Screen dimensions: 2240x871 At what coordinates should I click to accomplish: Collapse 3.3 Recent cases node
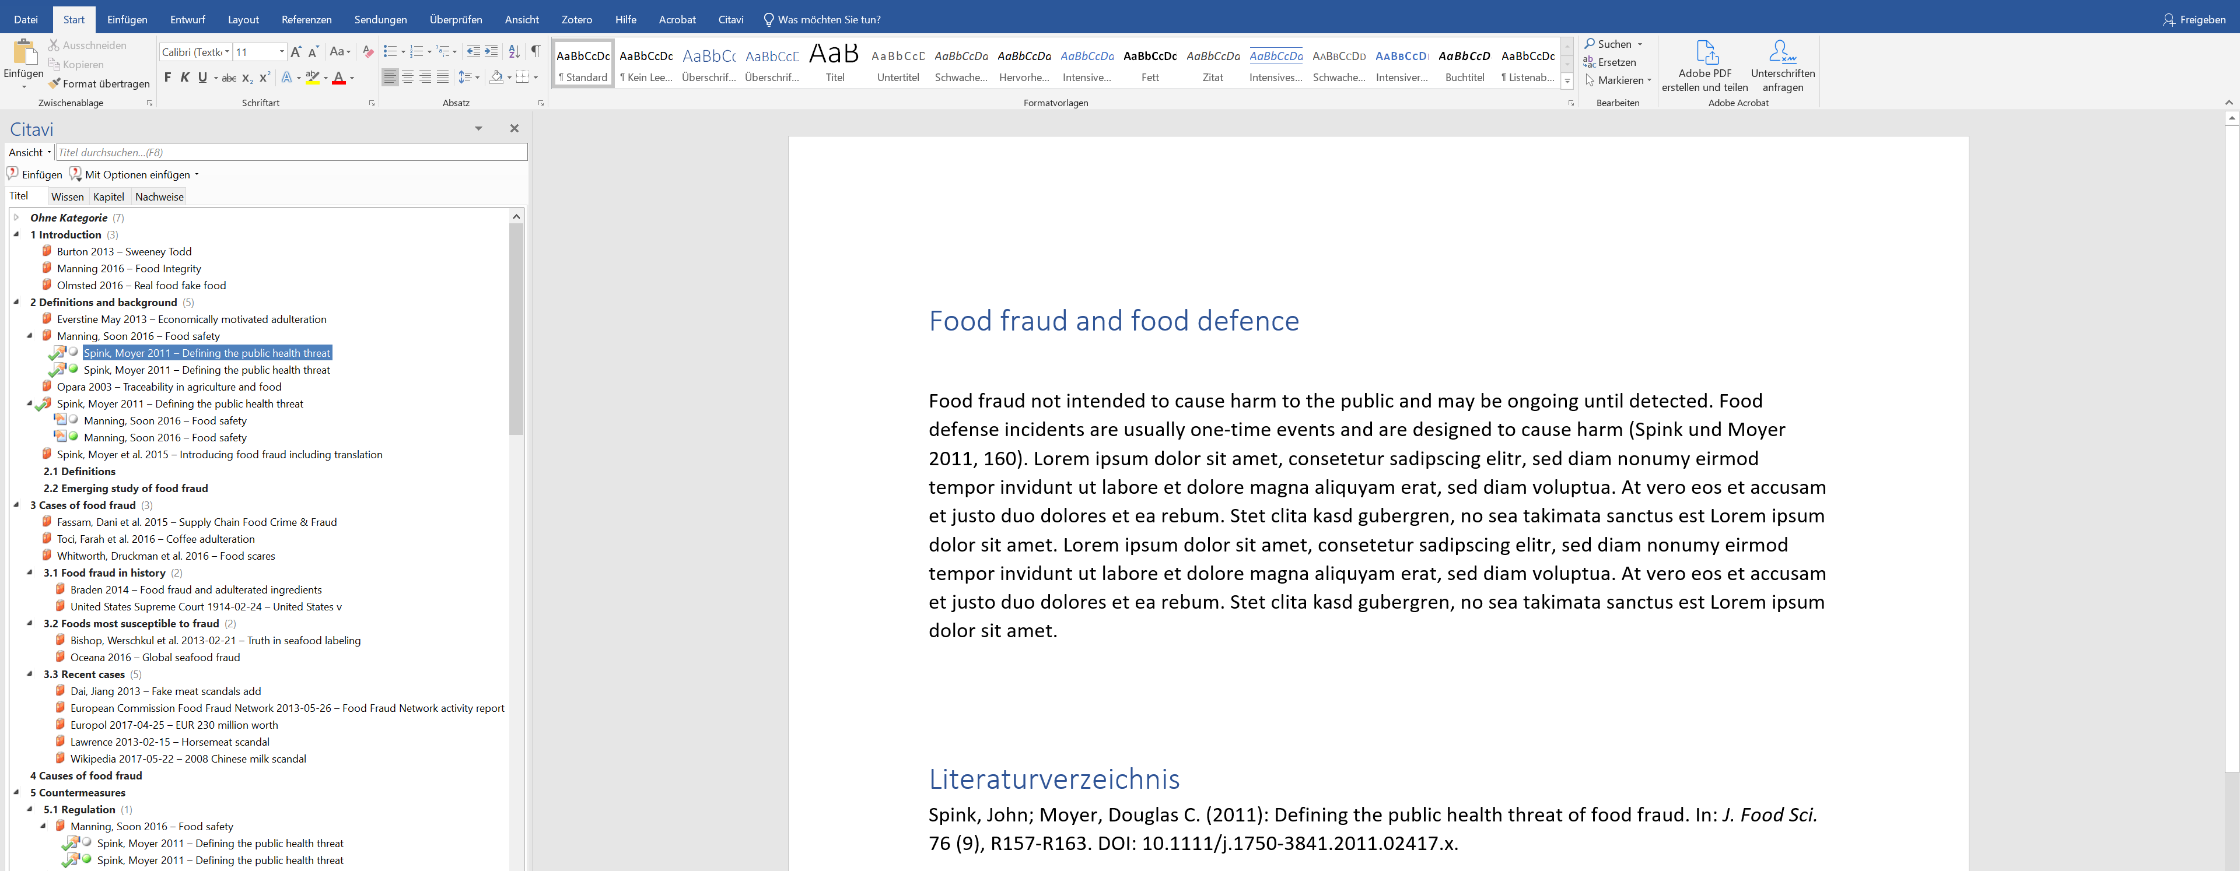30,674
